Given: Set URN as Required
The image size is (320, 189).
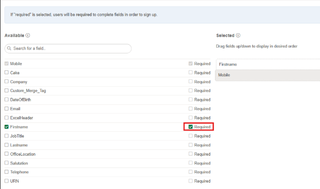Looking at the screenshot, I should click(190, 181).
